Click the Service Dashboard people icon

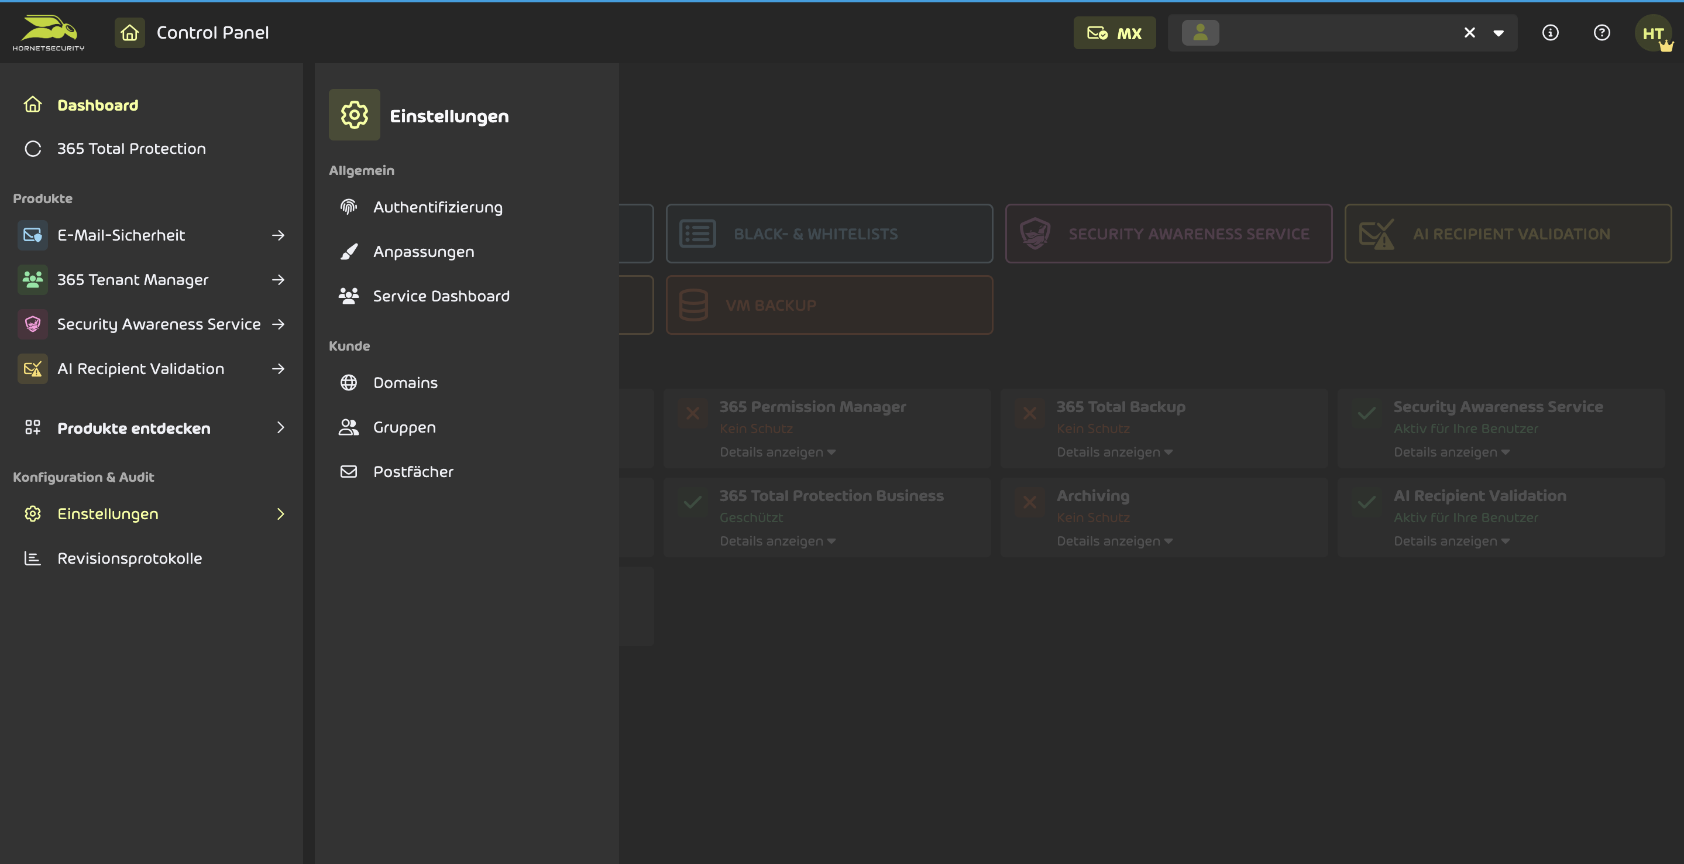(348, 296)
